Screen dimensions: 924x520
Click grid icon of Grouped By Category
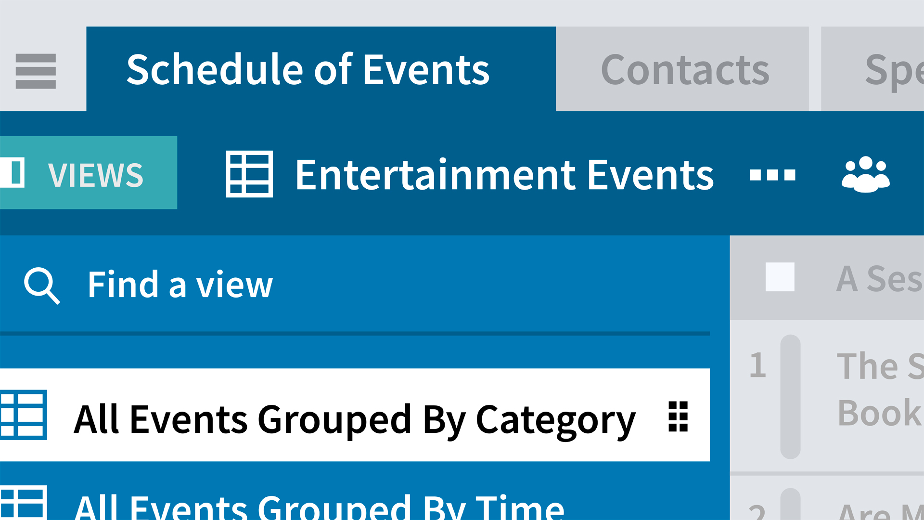pyautogui.click(x=24, y=415)
